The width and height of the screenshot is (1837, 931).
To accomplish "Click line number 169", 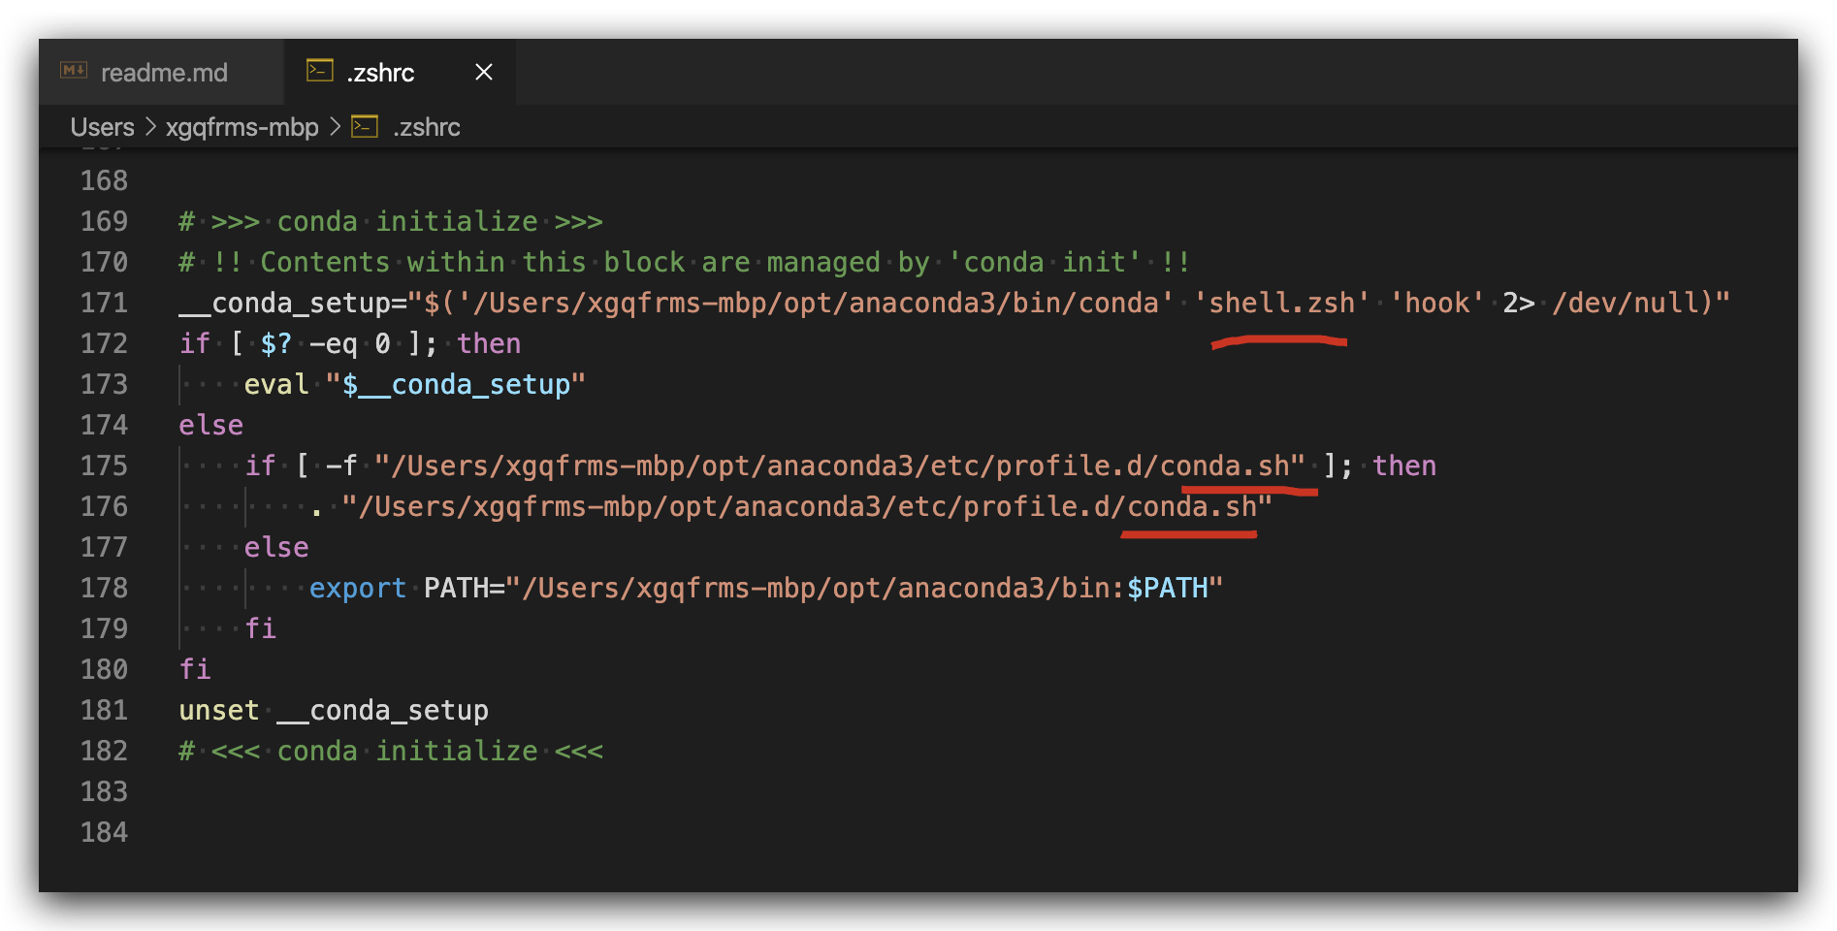I will (x=104, y=221).
